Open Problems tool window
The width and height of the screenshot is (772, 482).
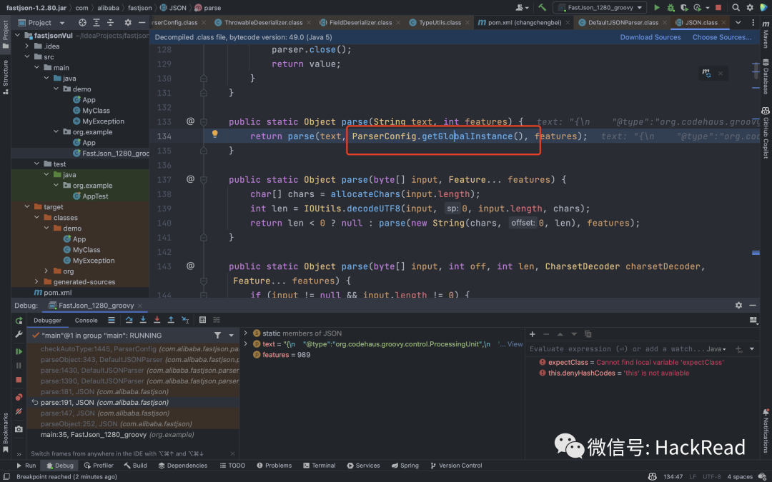[x=273, y=466]
